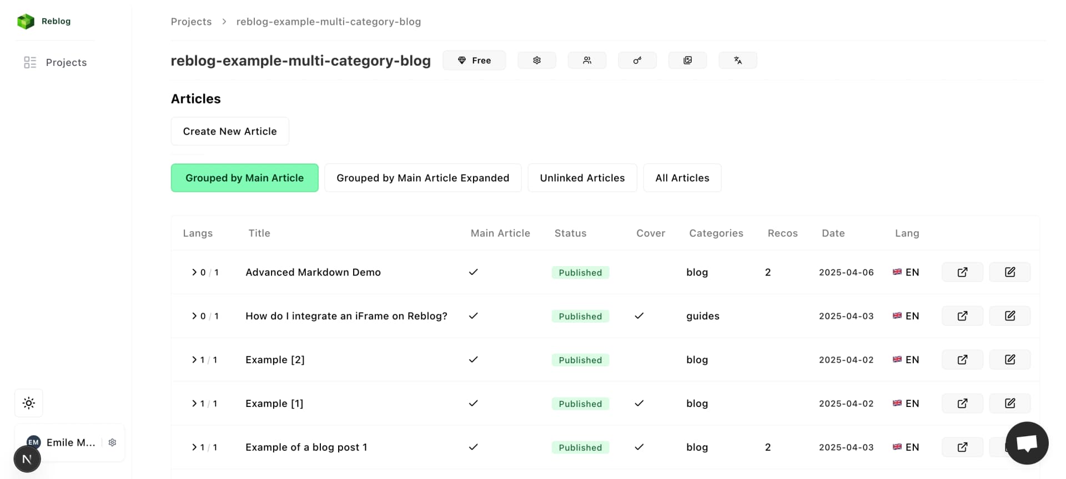Open the media library icon
Image resolution: width=1066 pixels, height=479 pixels.
pyautogui.click(x=687, y=60)
